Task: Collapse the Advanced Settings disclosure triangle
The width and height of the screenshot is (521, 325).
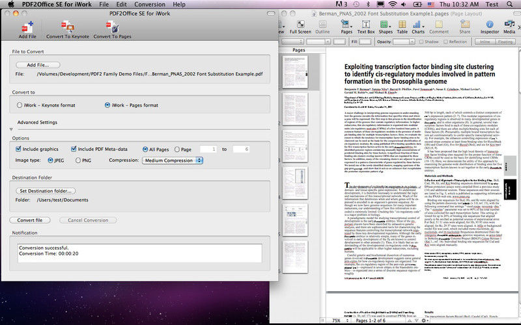Action: click(x=11, y=129)
